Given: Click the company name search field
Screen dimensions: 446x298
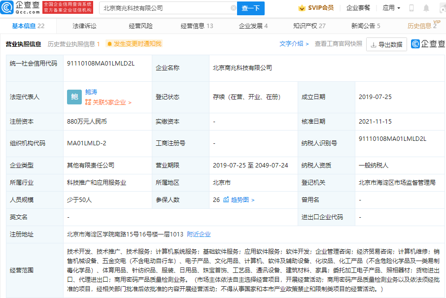Looking at the screenshot, I should point(165,8).
